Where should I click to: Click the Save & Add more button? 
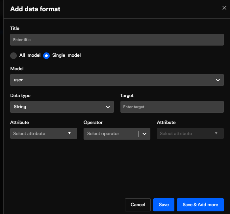200,204
